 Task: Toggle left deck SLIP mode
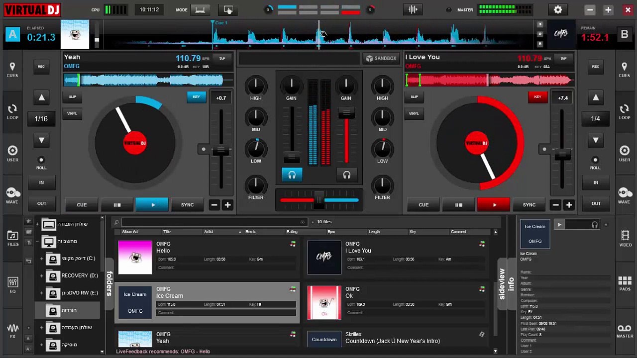(x=72, y=97)
